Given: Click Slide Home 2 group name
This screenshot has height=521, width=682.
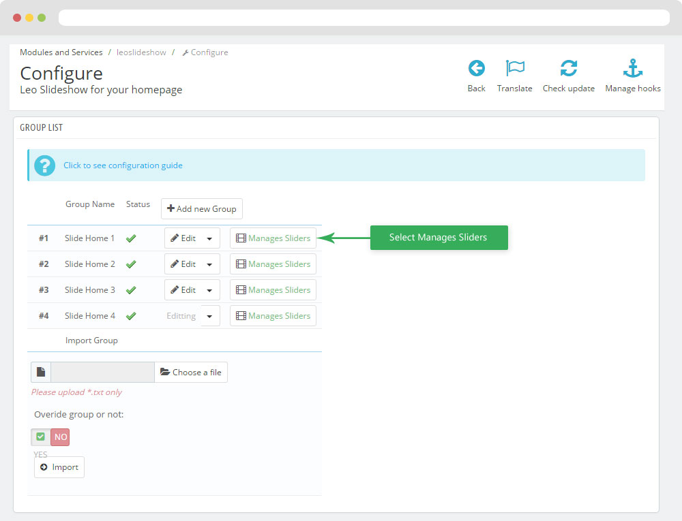Looking at the screenshot, I should click(90, 264).
